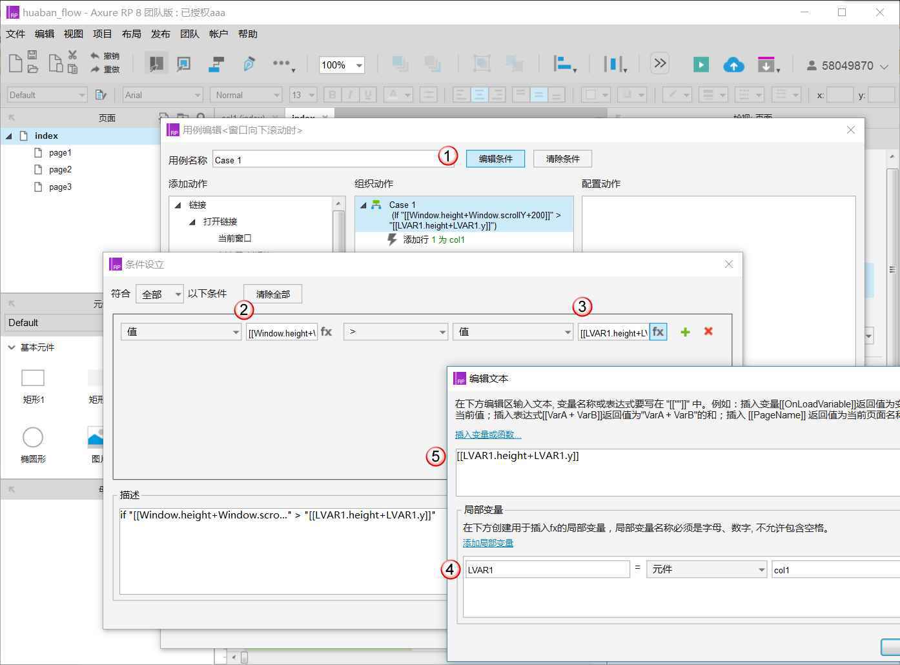This screenshot has height=665, width=900.
Task: Select the 添加行 1 为 col1 action
Action: coord(434,240)
